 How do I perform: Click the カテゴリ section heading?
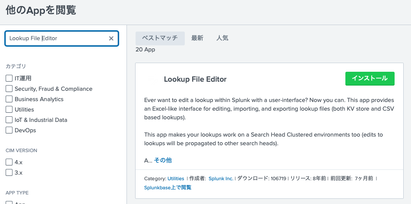coord(16,66)
